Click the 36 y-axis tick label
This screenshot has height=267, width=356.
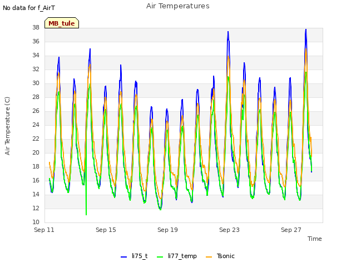tap(36, 41)
